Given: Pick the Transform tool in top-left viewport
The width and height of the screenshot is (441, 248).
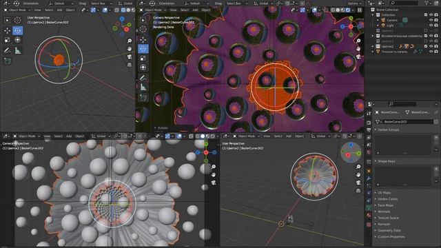Looking at the screenshot, I should click(x=17, y=40).
